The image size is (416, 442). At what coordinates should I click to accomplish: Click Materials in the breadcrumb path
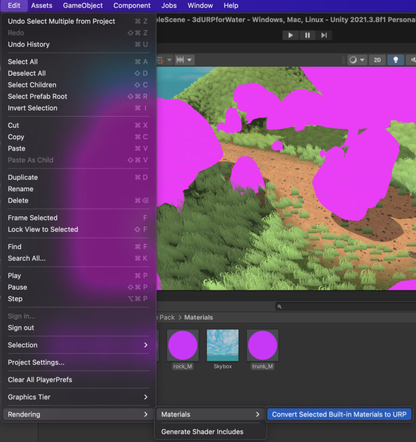pos(198,317)
